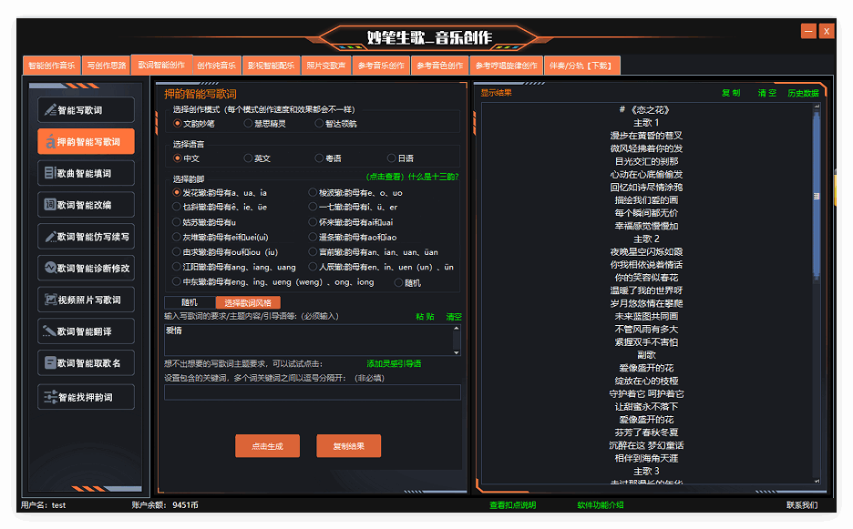Click the pen icon beside 智能写歌词
853x529 pixels.
pyautogui.click(x=50, y=110)
